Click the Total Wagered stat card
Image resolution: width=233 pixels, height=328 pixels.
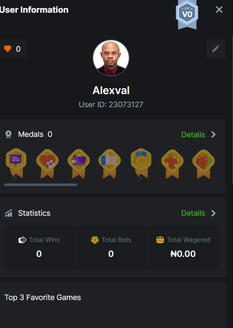[x=183, y=247]
